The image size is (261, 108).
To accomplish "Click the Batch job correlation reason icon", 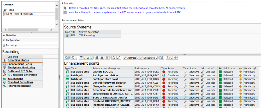I will pos(164,76).
